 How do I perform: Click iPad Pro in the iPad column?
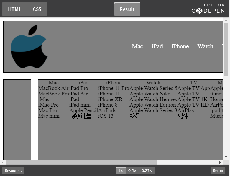pyautogui.click(x=79, y=88)
